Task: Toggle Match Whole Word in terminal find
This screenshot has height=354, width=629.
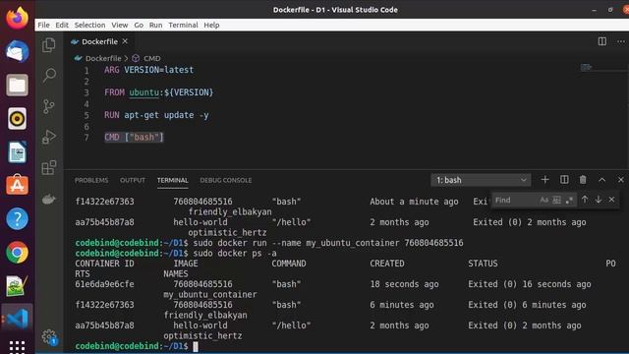Action: 557,200
